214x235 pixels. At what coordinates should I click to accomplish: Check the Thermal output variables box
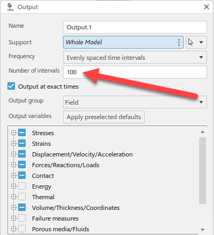22,197
